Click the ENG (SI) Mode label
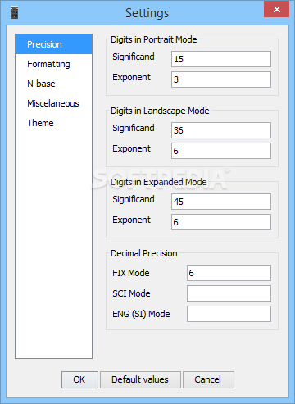 tap(141, 314)
